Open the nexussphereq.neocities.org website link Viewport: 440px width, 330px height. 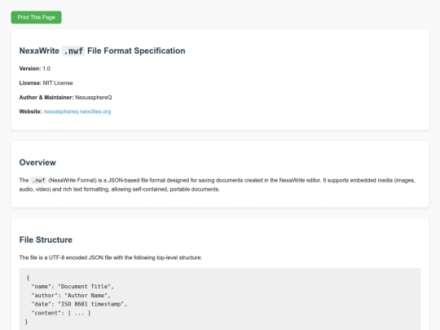(77, 112)
